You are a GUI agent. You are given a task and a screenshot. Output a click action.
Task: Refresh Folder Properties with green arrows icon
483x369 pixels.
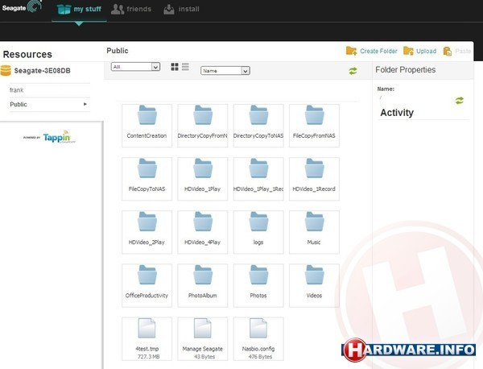(459, 101)
